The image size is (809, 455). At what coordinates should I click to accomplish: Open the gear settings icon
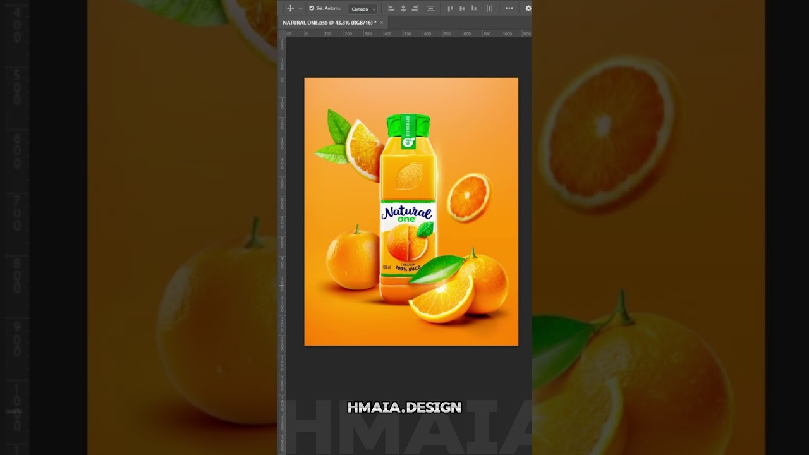point(528,8)
